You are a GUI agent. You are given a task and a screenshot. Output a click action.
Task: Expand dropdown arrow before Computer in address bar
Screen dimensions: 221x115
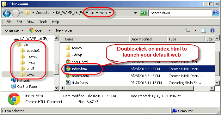(33, 13)
